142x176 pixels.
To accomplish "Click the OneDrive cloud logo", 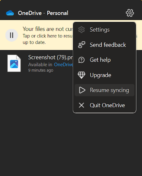I will pyautogui.click(x=10, y=13).
